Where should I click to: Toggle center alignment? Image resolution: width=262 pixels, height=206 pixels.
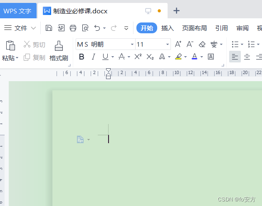coord(247,57)
